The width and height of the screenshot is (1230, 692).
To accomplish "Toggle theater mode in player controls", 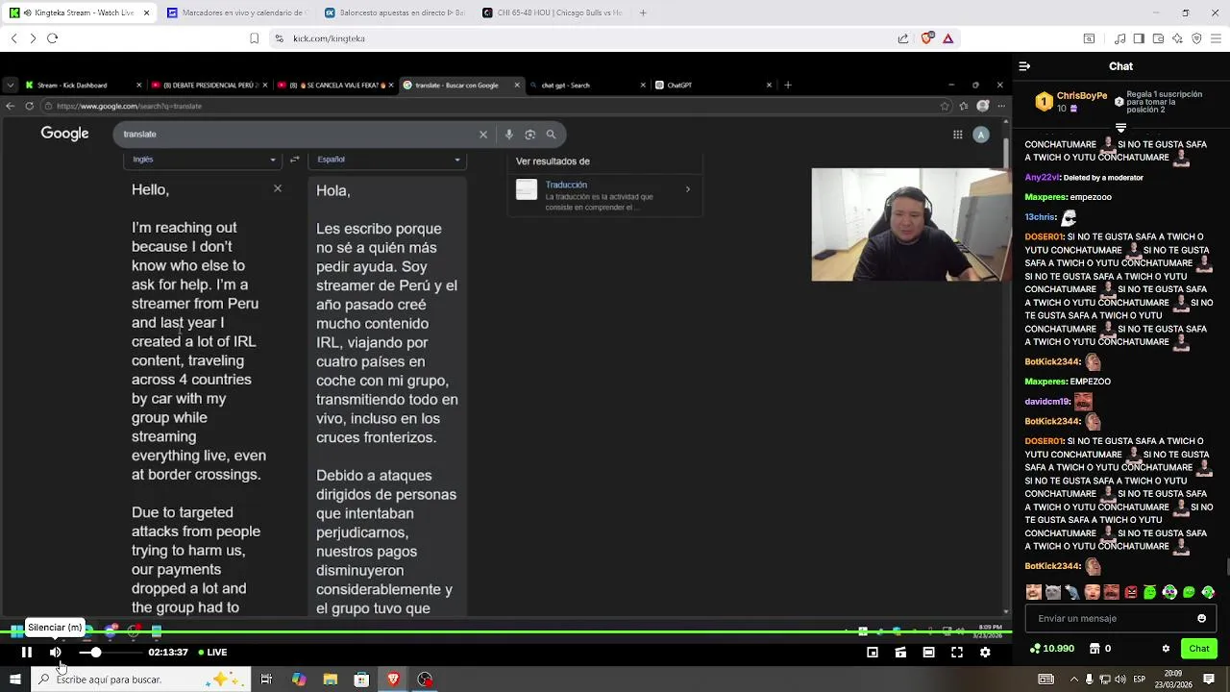I will [x=928, y=653].
